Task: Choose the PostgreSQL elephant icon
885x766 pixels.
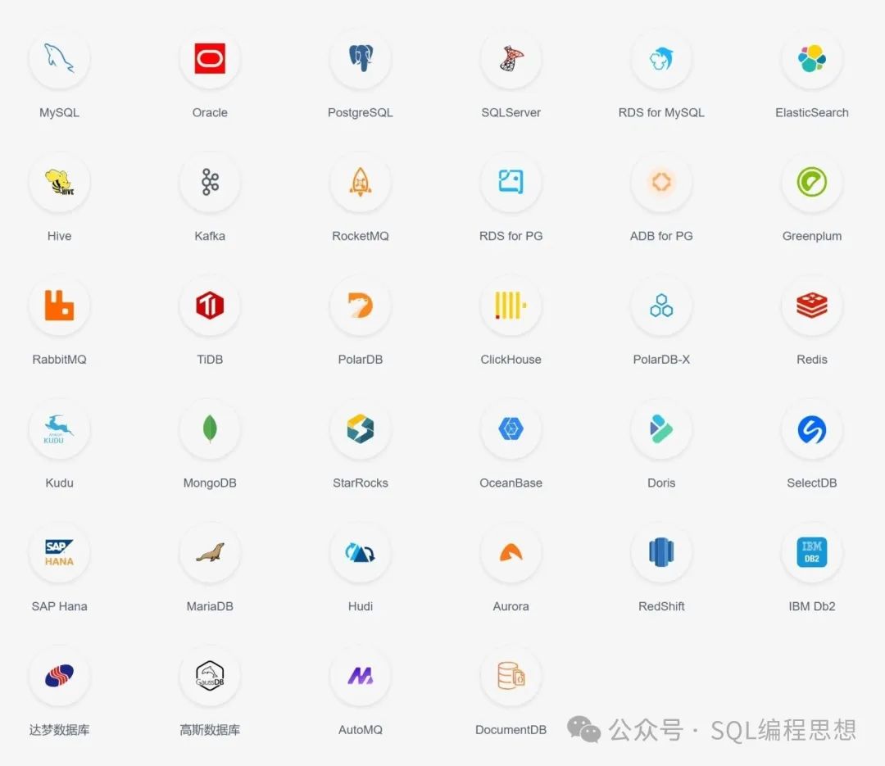Action: [361, 59]
